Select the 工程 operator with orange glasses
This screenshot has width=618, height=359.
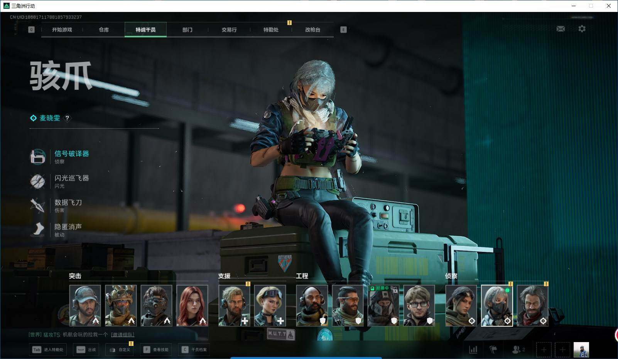click(348, 305)
